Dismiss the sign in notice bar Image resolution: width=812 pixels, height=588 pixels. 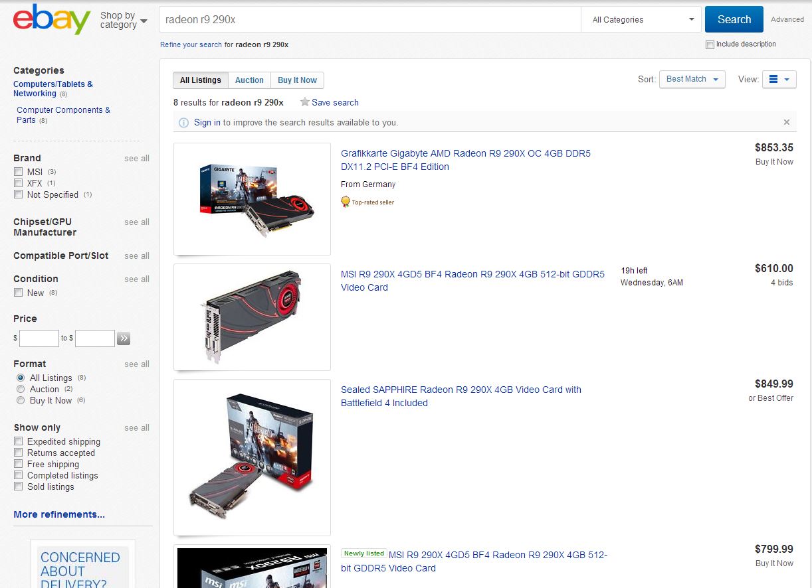click(x=787, y=122)
